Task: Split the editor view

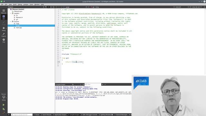Action: (205, 7)
